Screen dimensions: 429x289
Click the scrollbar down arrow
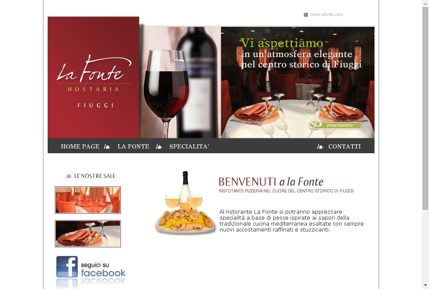click(426, 286)
